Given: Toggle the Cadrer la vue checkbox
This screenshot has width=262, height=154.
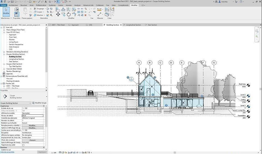Looking at the screenshot, I should pyautogui.click(x=23, y=150).
